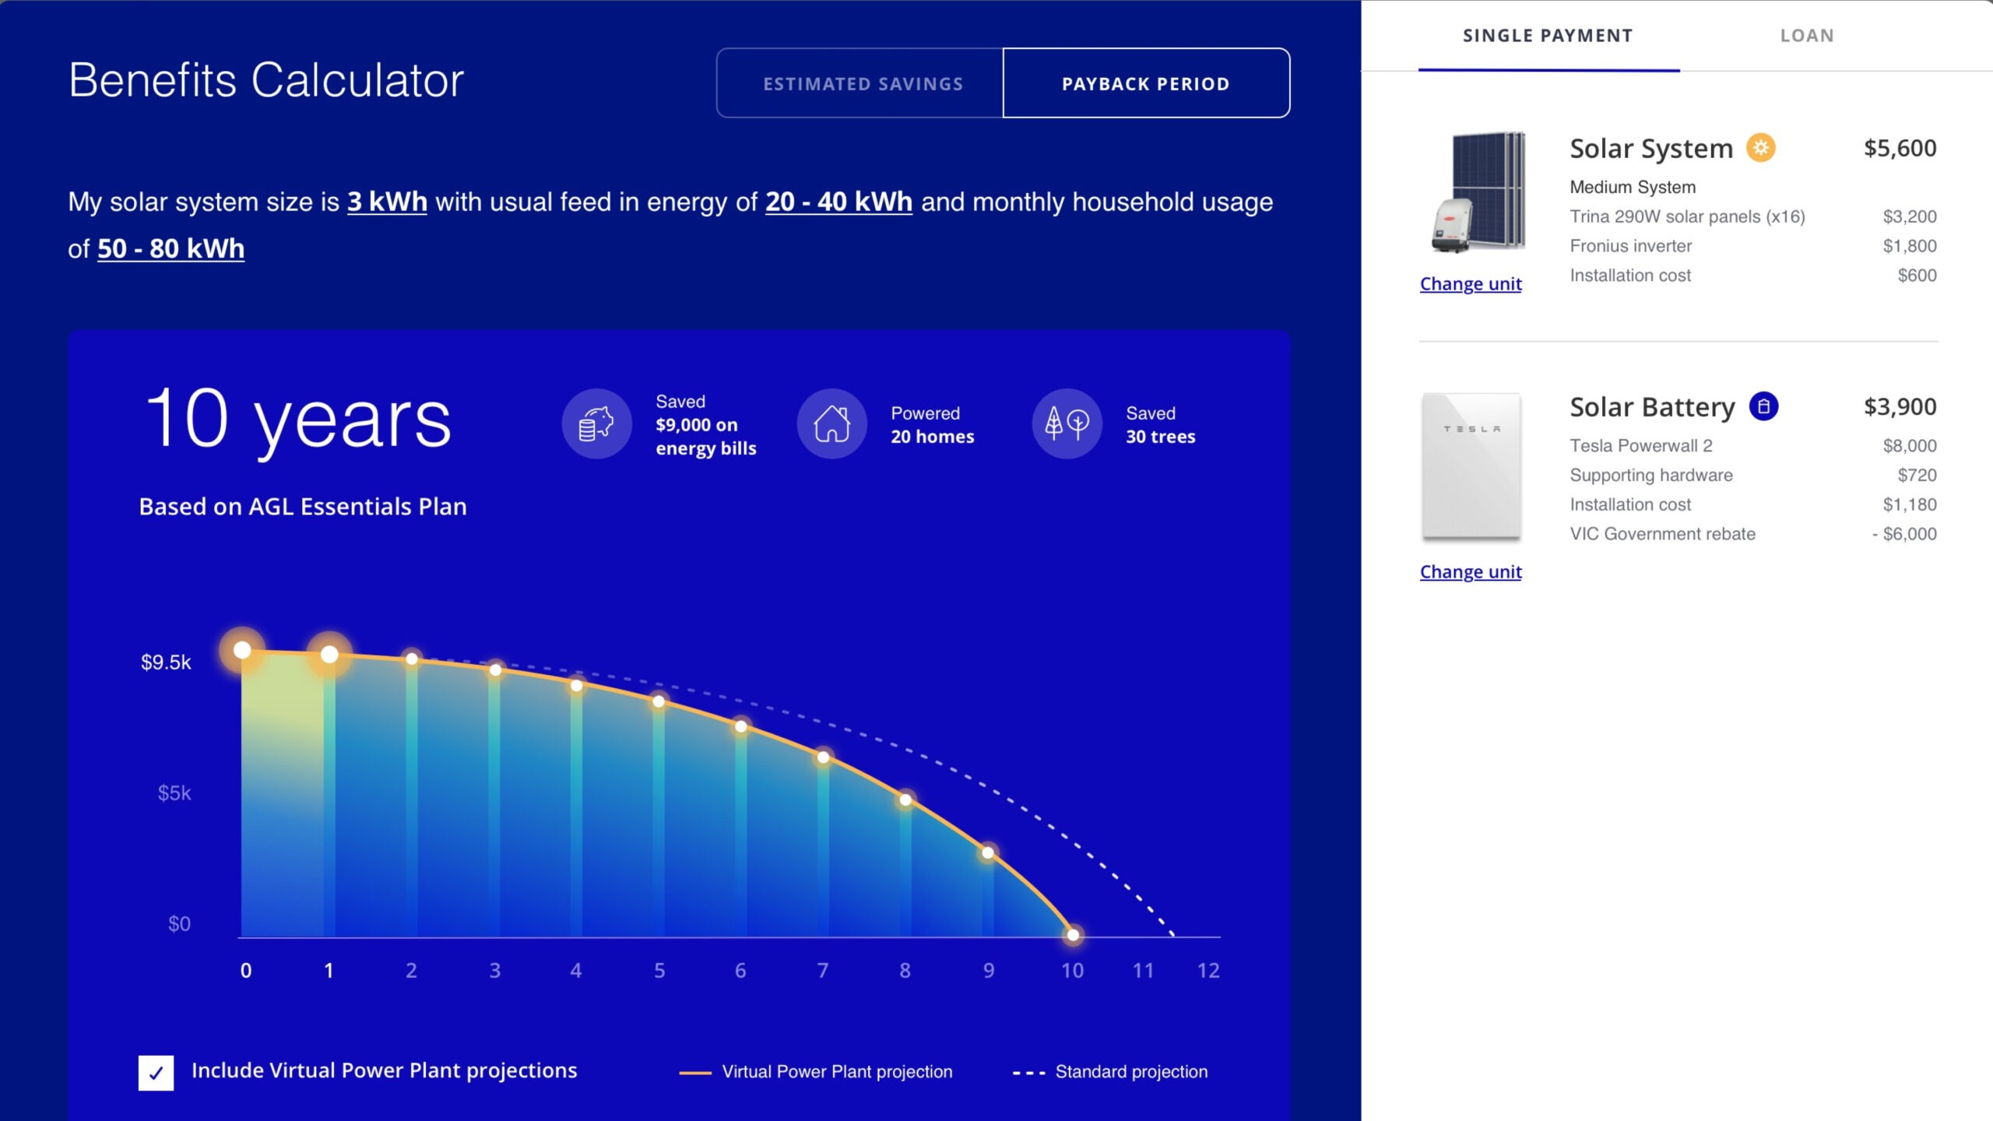
Task: Select the Single Payment tab
Action: pos(1548,36)
